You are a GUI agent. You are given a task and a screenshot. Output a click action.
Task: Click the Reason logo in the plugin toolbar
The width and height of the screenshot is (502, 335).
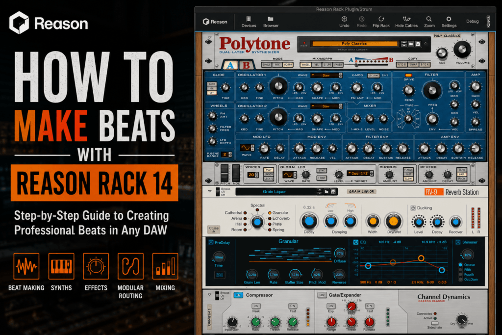[215, 22]
